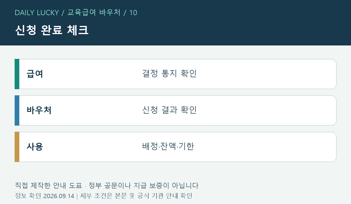Click the 신청 완료 체크 title
Screen dimensions: 351x204
(51, 30)
